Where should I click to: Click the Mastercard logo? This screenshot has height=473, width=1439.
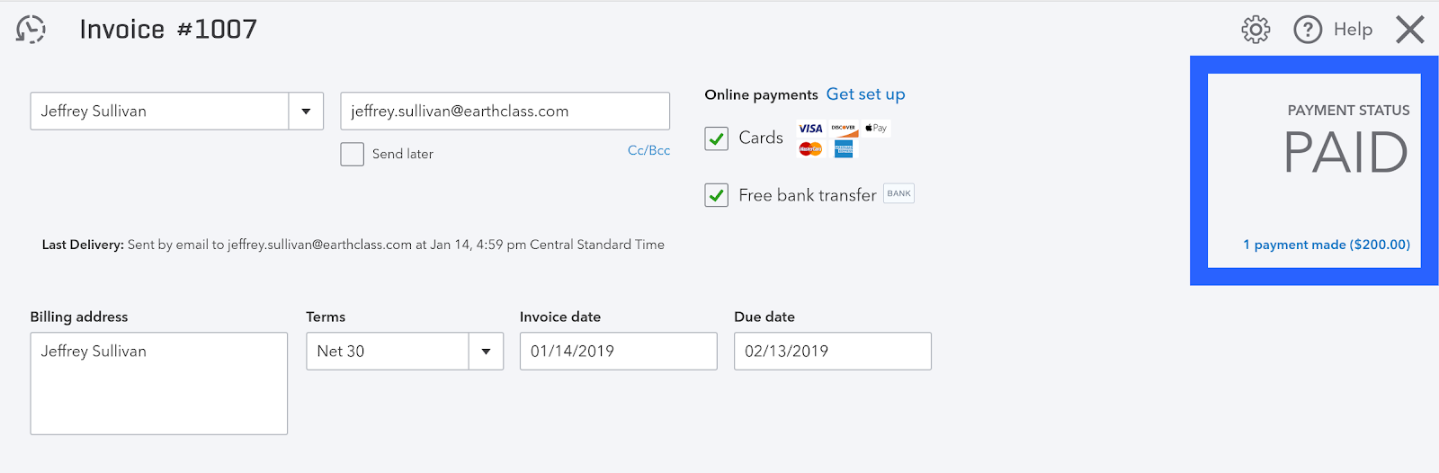tap(810, 149)
